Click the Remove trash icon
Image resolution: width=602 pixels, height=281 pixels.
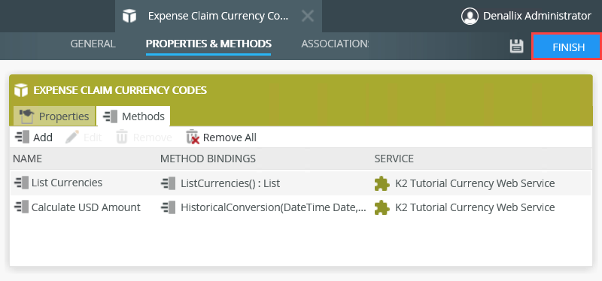click(x=122, y=137)
